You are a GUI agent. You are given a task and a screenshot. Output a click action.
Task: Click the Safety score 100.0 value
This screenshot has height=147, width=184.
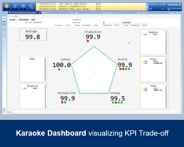pyautogui.click(x=62, y=65)
